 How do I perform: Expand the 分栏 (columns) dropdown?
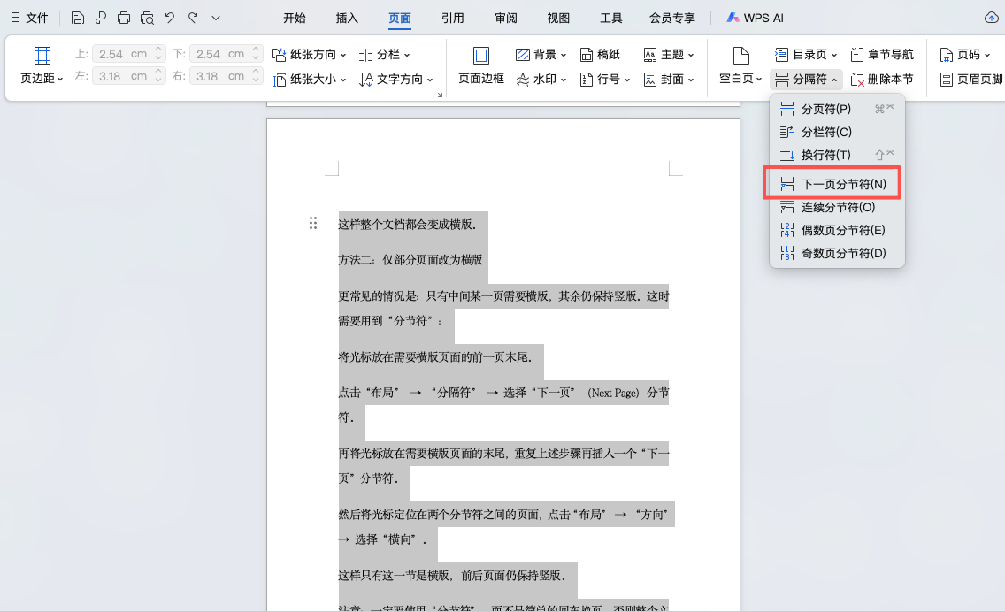point(389,54)
